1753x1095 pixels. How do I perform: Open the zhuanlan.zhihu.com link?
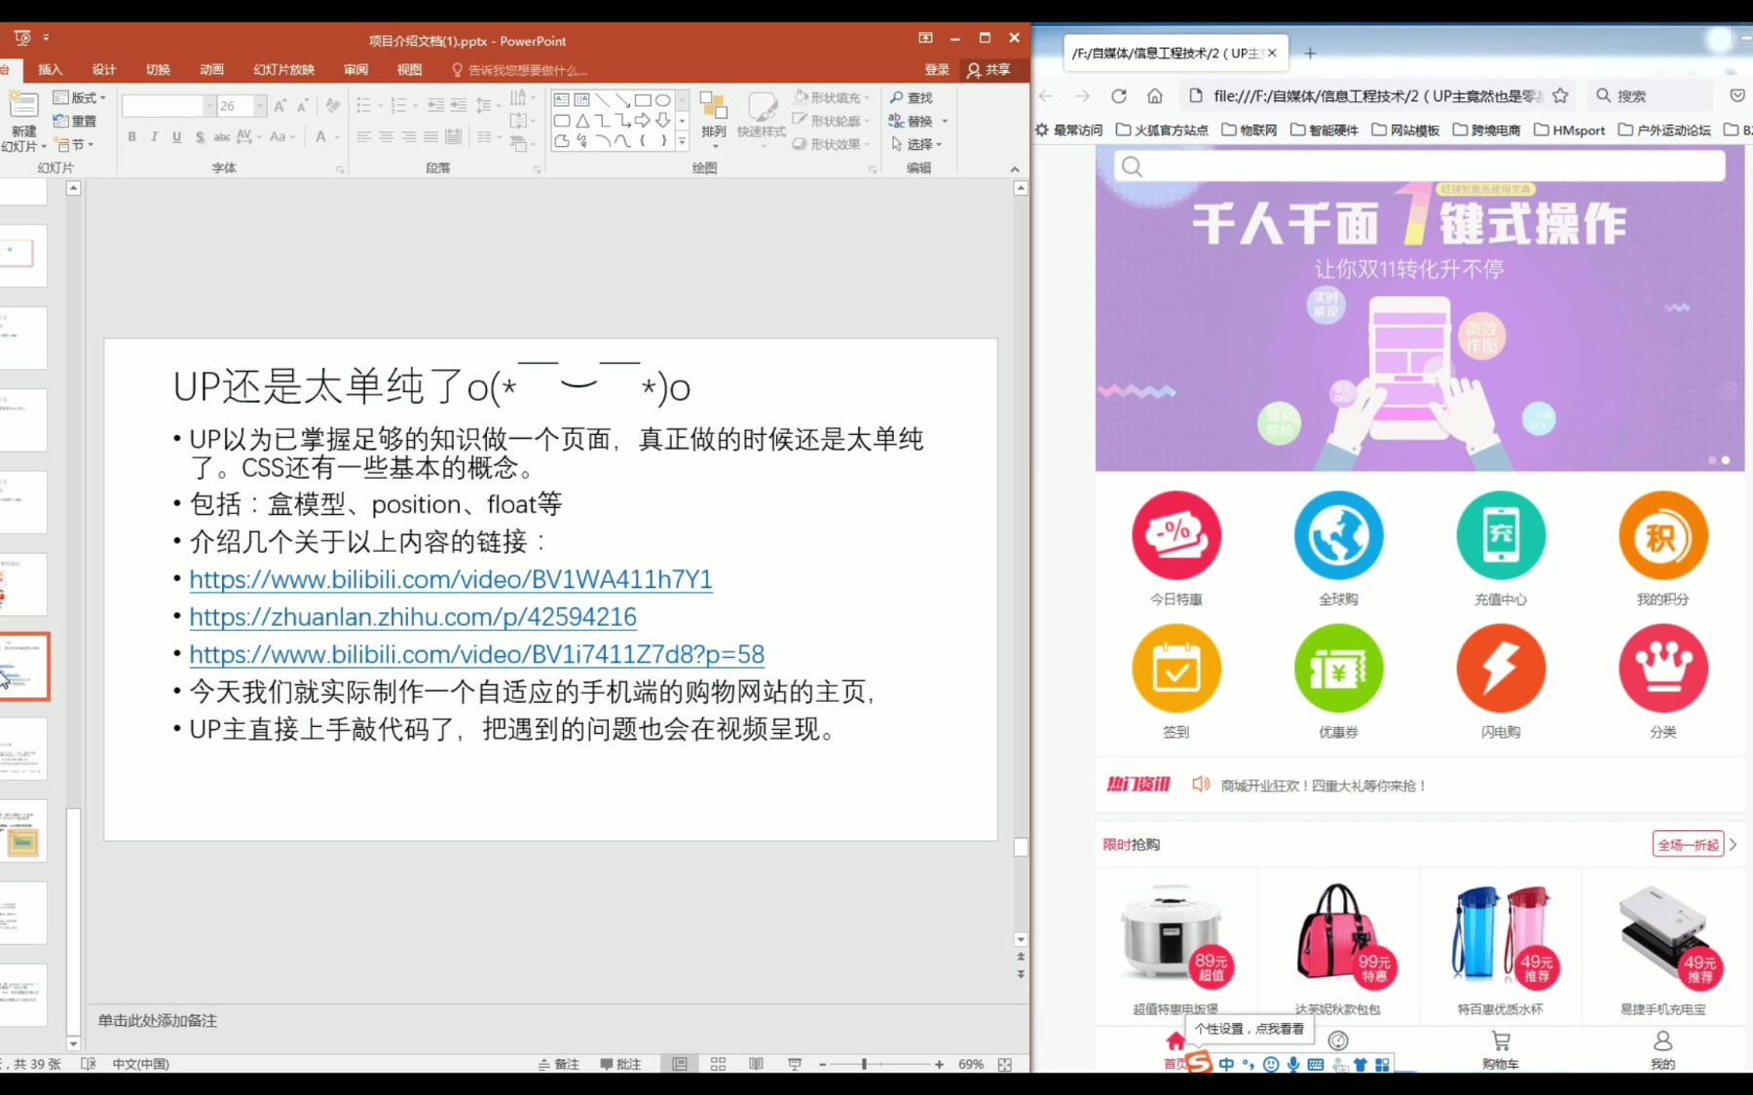pos(413,617)
